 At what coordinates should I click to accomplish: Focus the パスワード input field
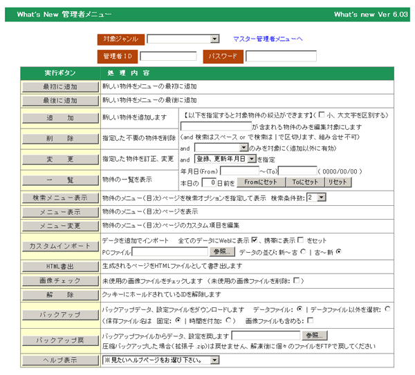coord(281,57)
